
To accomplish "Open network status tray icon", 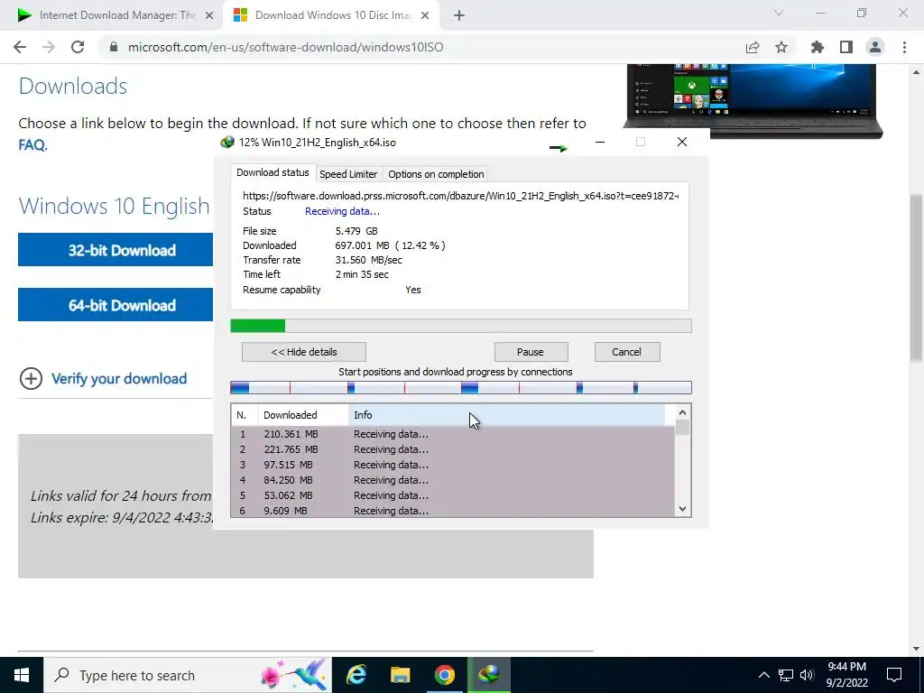I will pos(786,675).
